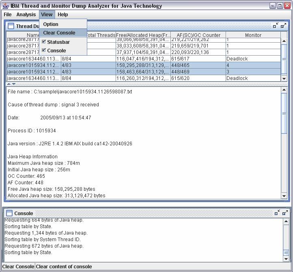This screenshot has width=293, height=272.
Task: Click the Thread Dump panel window icon
Action: point(11,26)
